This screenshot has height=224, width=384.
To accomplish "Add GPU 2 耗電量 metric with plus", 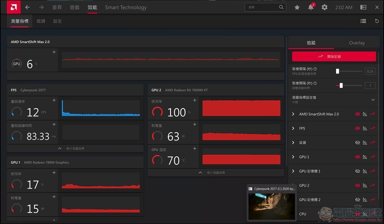I will click(195, 124).
